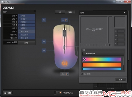The image size is (132, 97).
Task: Open the 按钮 4 action assignment
Action: point(26,25)
